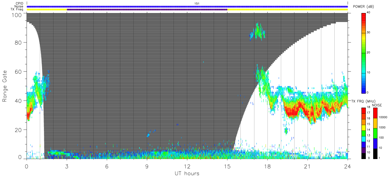Click the 3 tick on UT hours axis

tap(67, 166)
